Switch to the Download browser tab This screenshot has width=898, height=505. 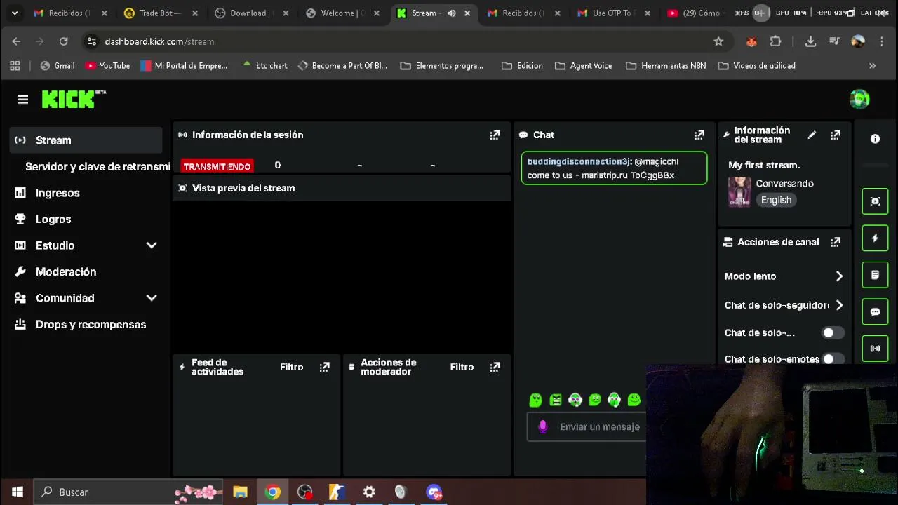click(252, 13)
